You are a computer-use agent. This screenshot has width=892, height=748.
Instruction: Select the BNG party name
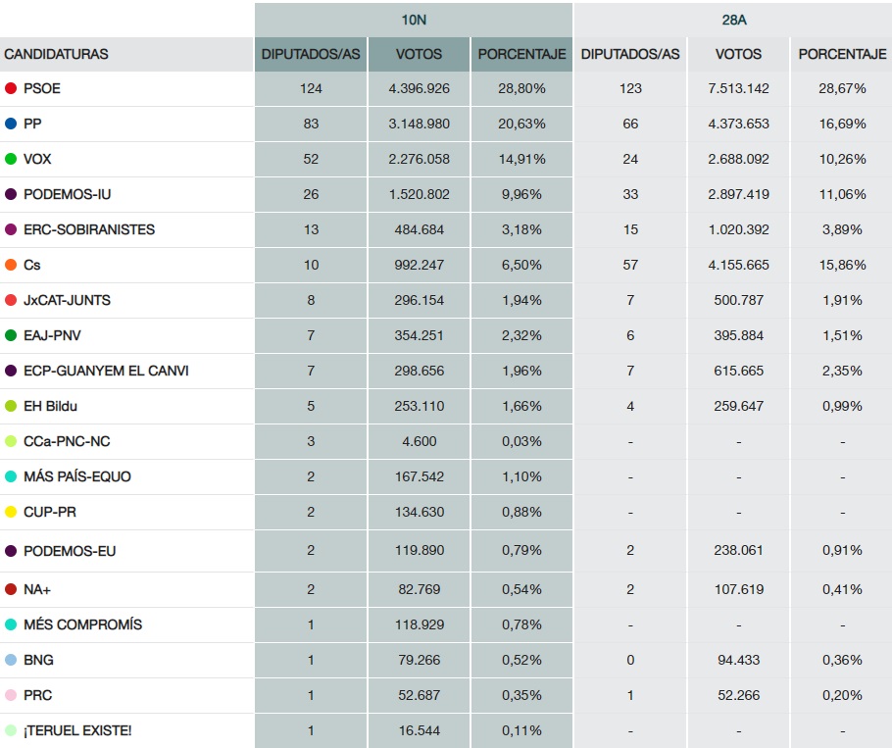click(x=38, y=660)
